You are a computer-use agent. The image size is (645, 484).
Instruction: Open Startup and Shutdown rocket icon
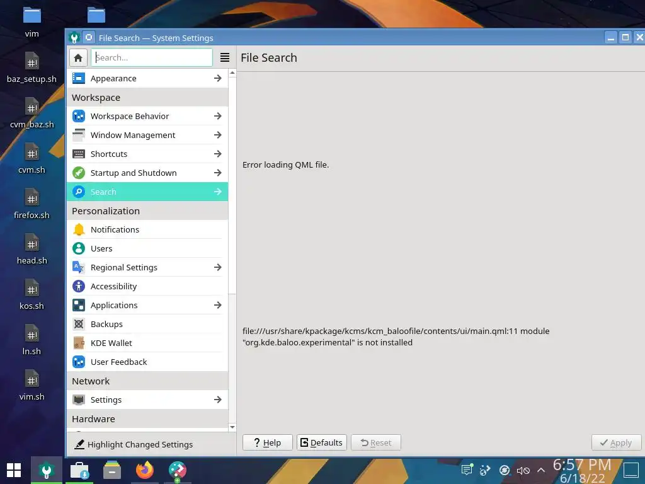tap(79, 173)
